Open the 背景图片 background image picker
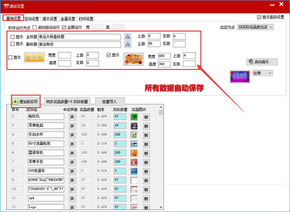 pos(239,77)
